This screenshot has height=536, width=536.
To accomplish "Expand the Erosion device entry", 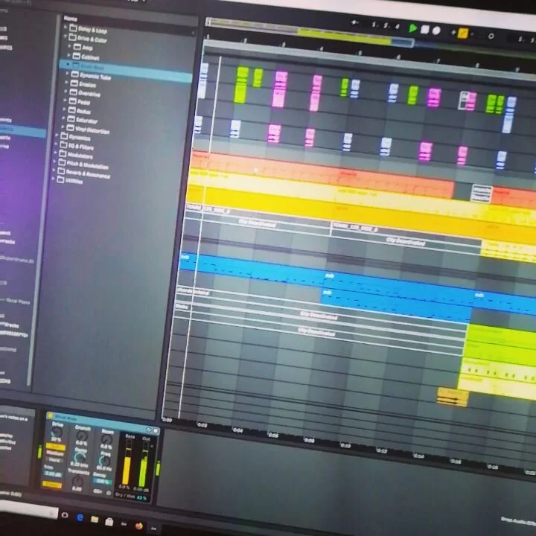I will (66, 82).
